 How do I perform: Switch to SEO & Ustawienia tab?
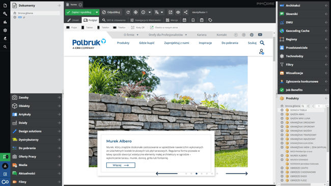(114, 20)
